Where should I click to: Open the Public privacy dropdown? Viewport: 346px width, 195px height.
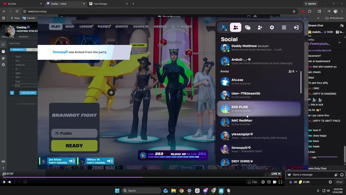[74, 133]
